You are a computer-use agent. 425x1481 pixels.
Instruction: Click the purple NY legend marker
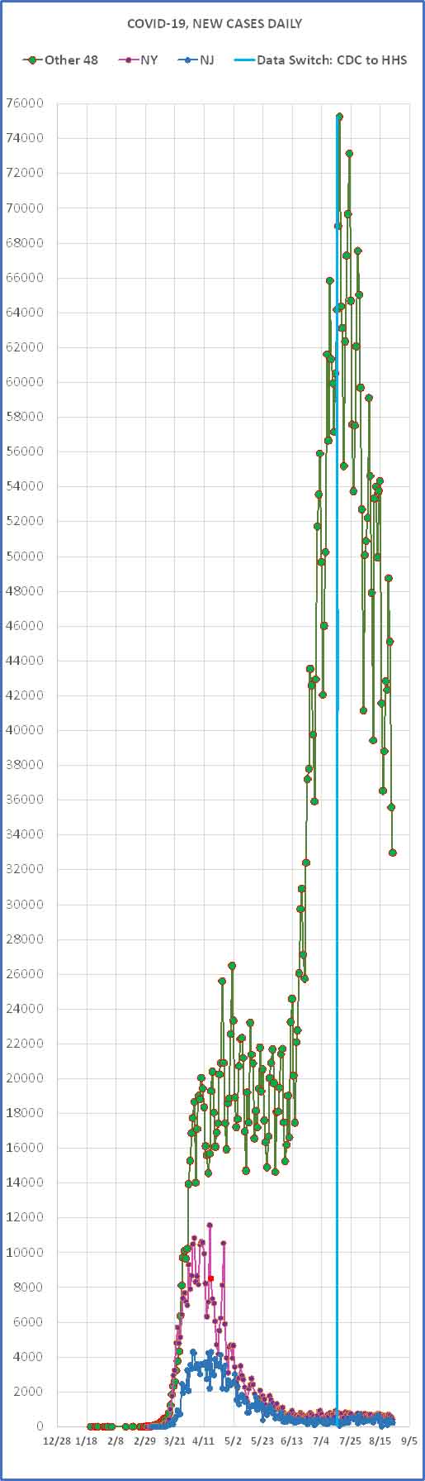[x=129, y=60]
